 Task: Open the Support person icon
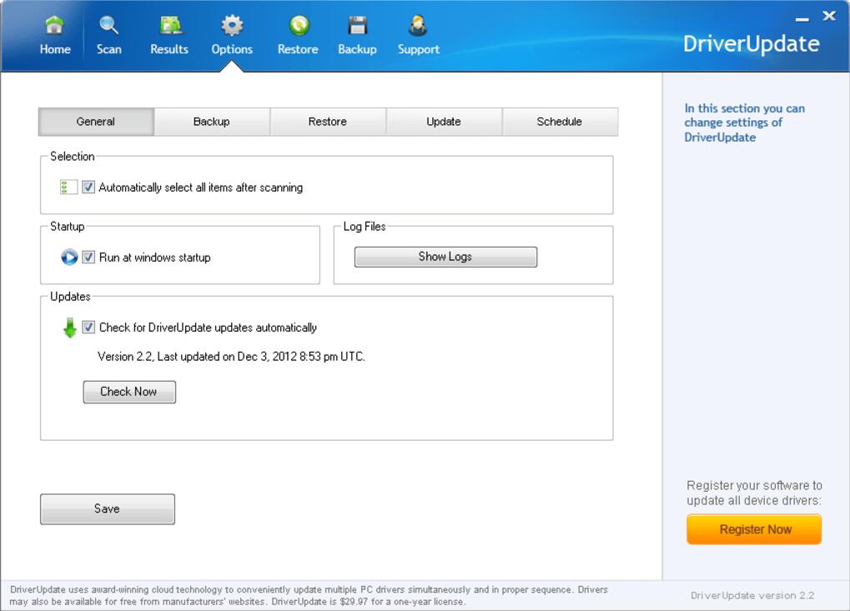[418, 27]
